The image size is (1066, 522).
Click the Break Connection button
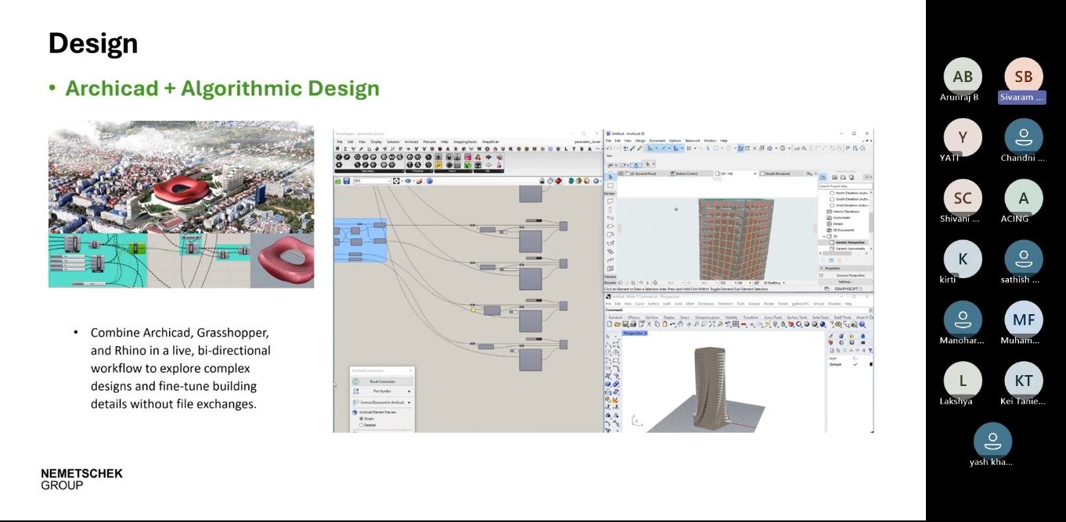coord(382,381)
